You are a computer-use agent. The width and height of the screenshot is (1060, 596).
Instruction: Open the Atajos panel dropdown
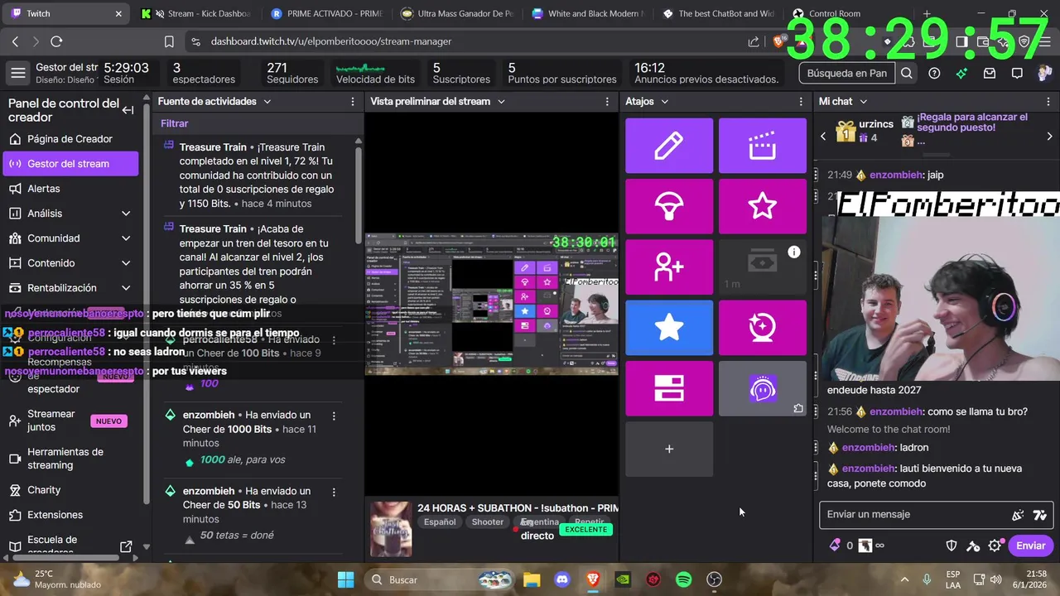[664, 101]
